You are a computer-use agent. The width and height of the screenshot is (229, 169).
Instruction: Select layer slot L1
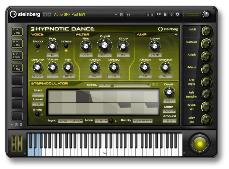(x=129, y=15)
